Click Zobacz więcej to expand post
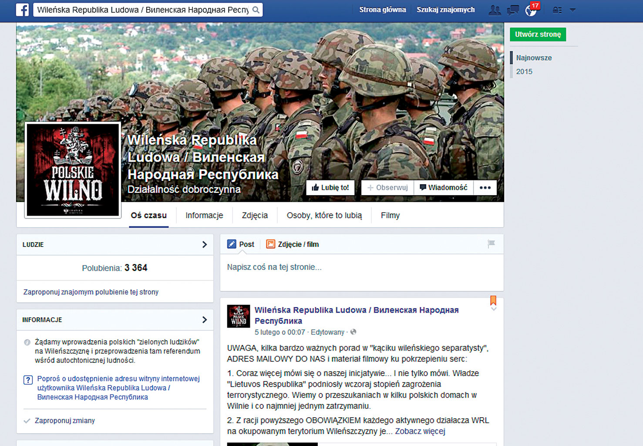The image size is (643, 446). pos(420,431)
